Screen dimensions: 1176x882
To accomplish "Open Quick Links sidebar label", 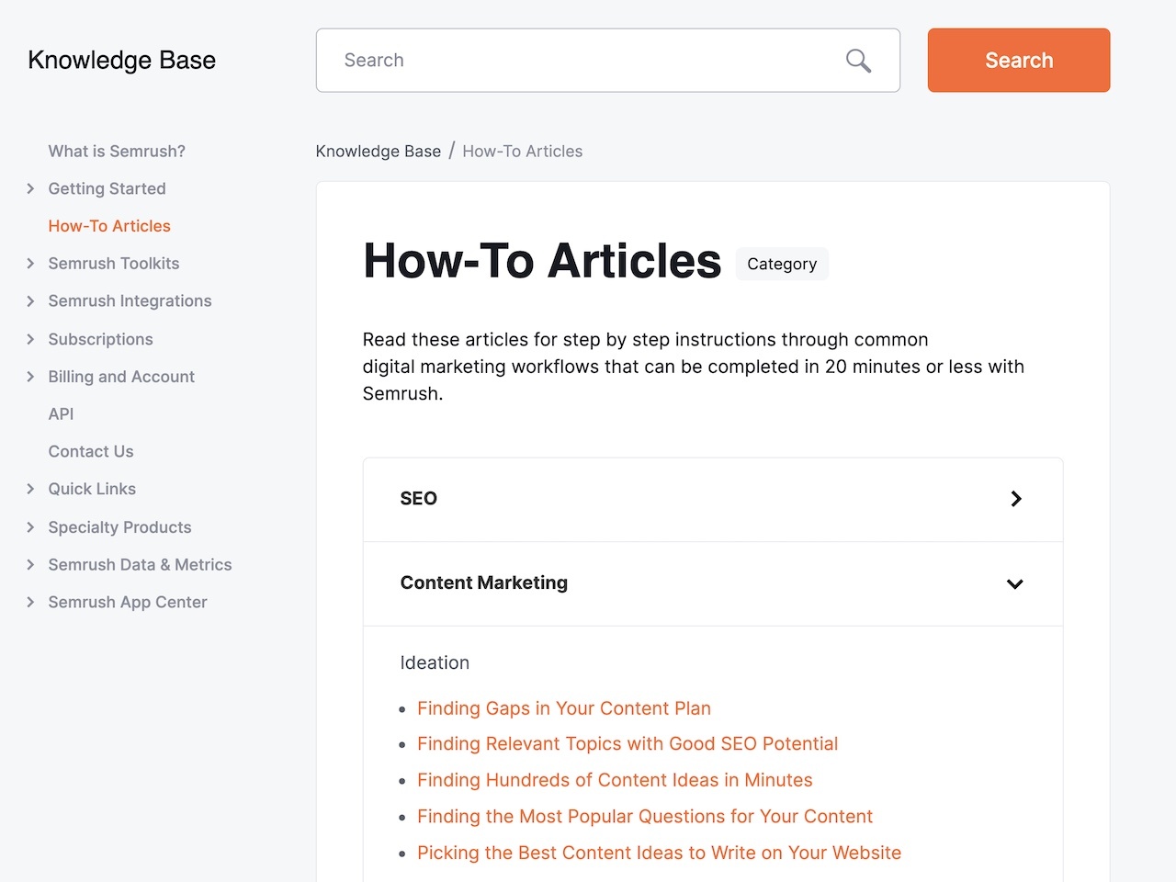I will point(92,489).
